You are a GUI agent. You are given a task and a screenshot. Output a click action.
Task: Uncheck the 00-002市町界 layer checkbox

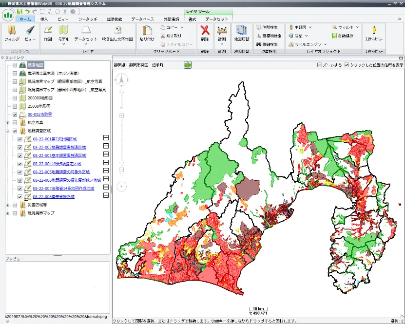tap(15, 114)
